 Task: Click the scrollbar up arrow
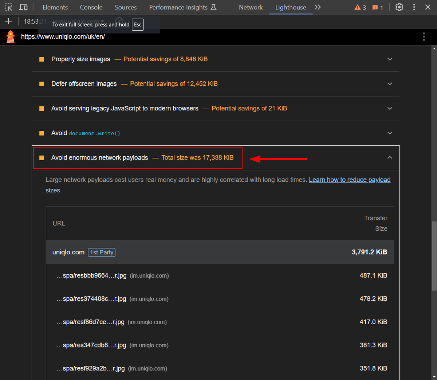tap(434, 48)
